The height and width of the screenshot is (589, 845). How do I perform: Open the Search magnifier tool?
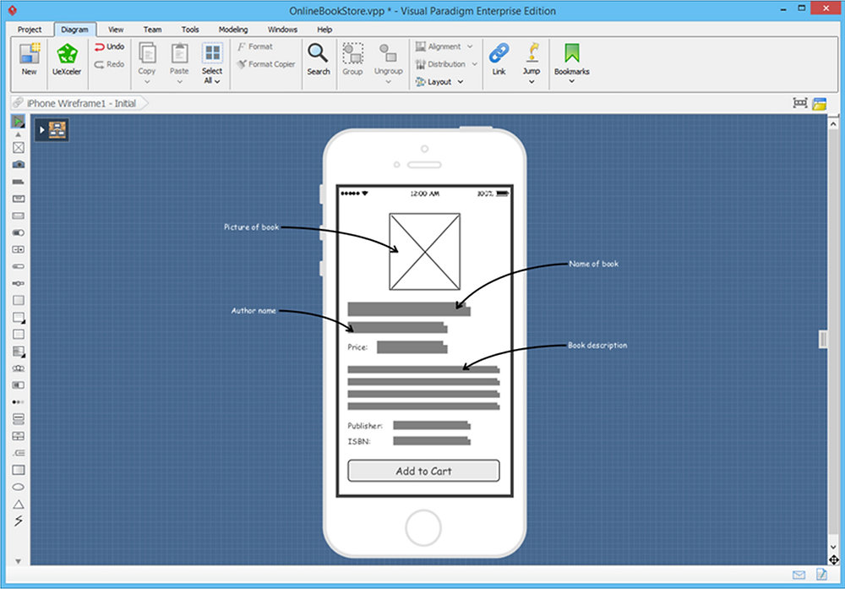[x=318, y=53]
